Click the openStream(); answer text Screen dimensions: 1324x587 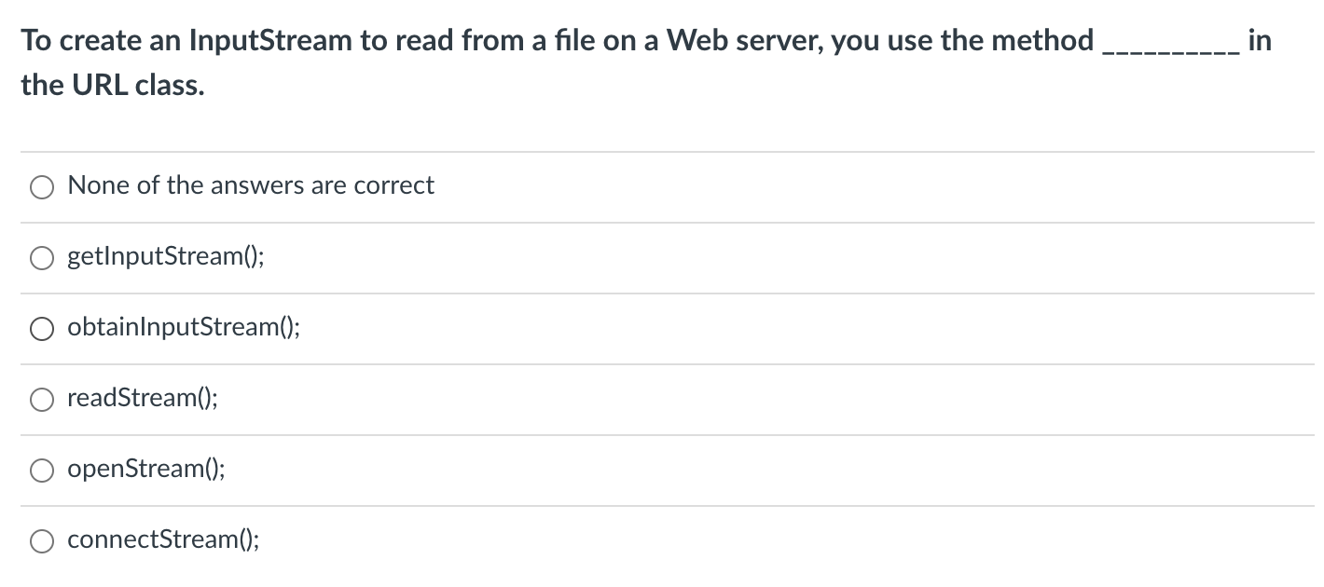146,469
